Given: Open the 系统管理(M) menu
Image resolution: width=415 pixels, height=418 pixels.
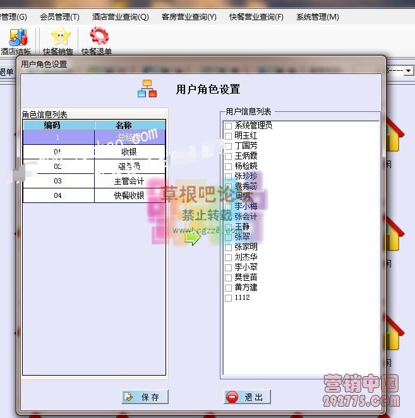Looking at the screenshot, I should coord(317,17).
